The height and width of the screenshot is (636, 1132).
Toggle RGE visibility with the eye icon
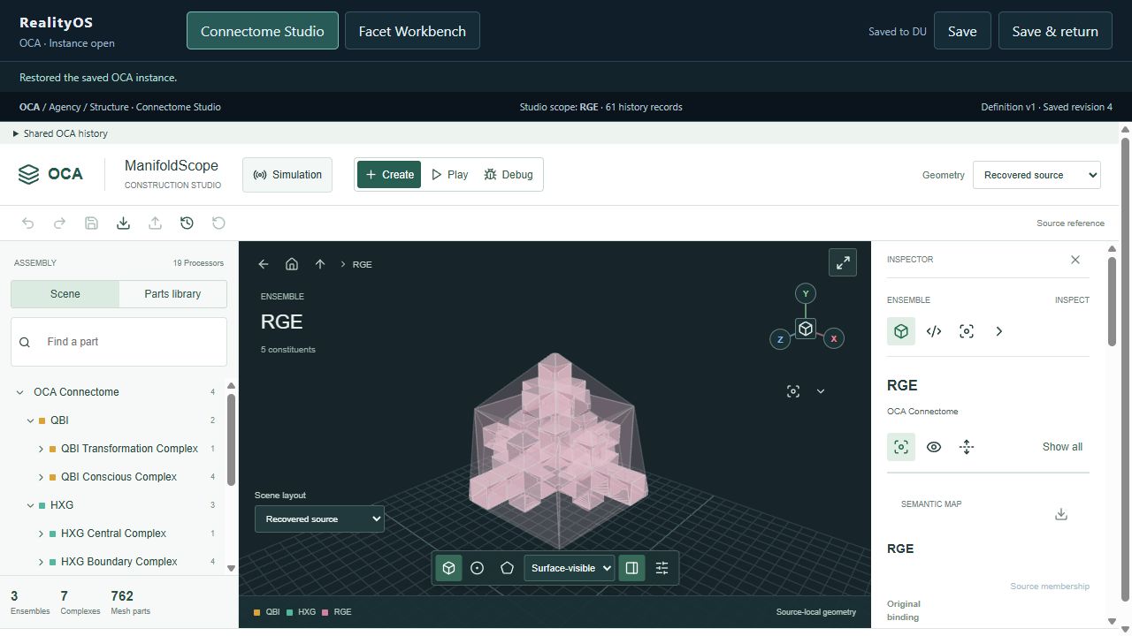click(x=934, y=447)
